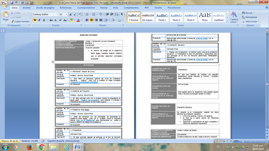Open the Vista tab

click(116, 8)
